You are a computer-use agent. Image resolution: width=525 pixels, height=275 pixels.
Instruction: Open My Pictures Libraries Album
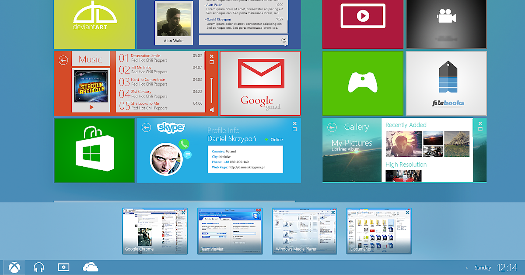(x=352, y=145)
